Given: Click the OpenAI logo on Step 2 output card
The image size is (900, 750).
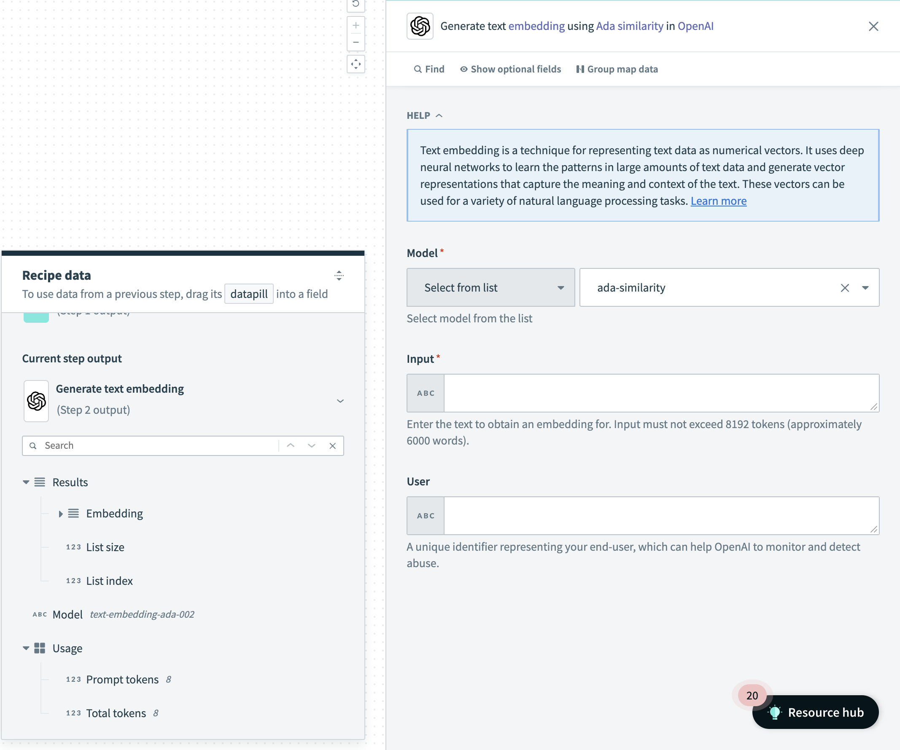Looking at the screenshot, I should point(36,401).
